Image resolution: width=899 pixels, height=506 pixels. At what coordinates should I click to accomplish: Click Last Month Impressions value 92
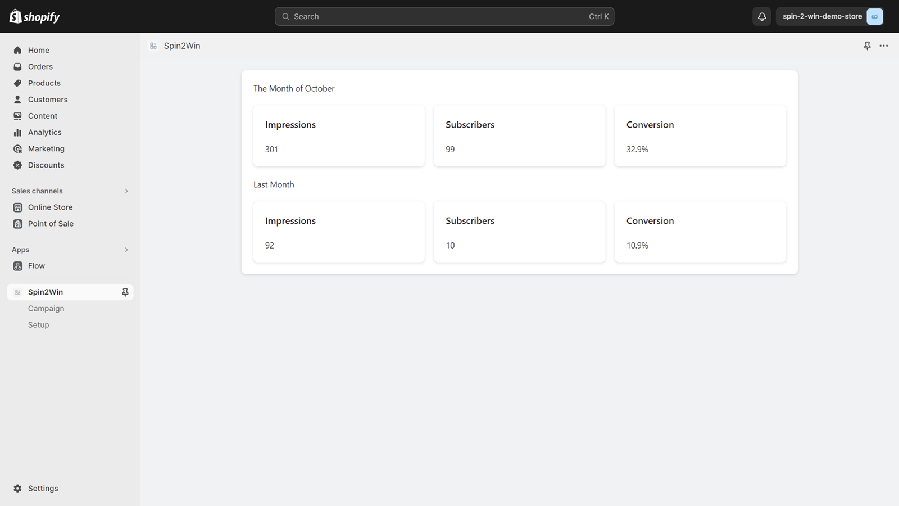point(270,245)
